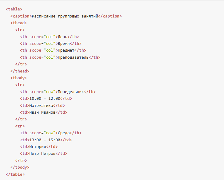The width and height of the screenshot is (224, 180).
Task: Click the row header text Среда
Action: (x=64, y=133)
